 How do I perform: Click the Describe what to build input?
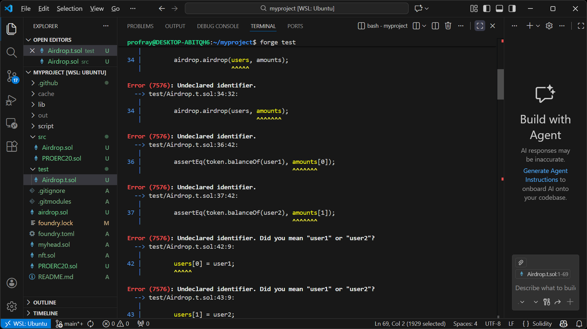point(545,288)
